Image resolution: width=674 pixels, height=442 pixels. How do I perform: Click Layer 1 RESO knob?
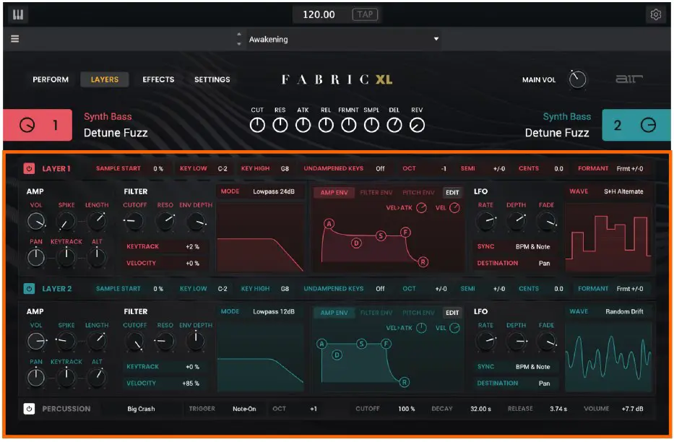coord(165,221)
